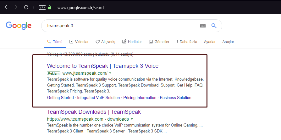Select the Tümü results tab
The width and height of the screenshot is (281, 140).
click(55, 42)
